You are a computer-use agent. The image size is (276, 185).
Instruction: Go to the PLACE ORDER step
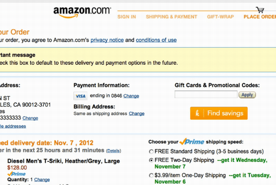tap(260, 17)
